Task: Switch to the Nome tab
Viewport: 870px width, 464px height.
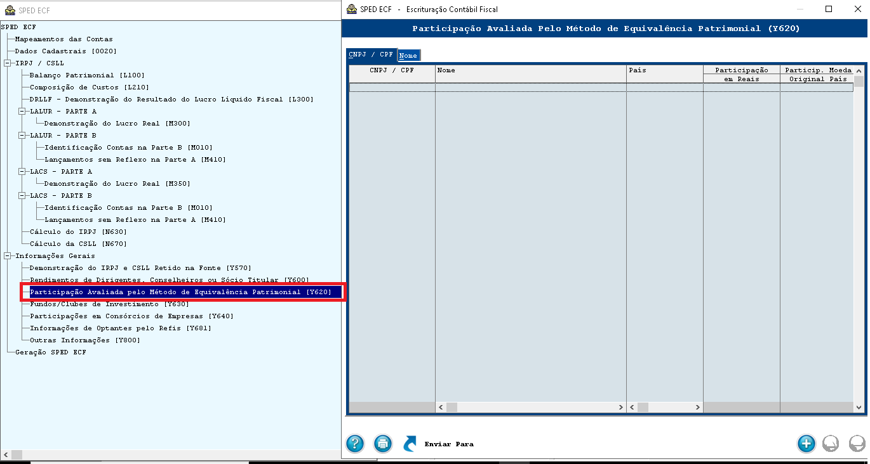Action: tap(408, 56)
